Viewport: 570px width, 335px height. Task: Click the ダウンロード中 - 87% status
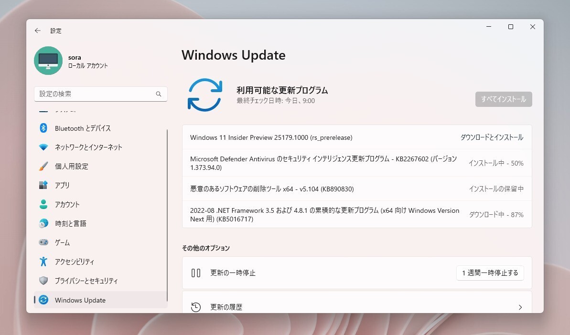click(496, 214)
